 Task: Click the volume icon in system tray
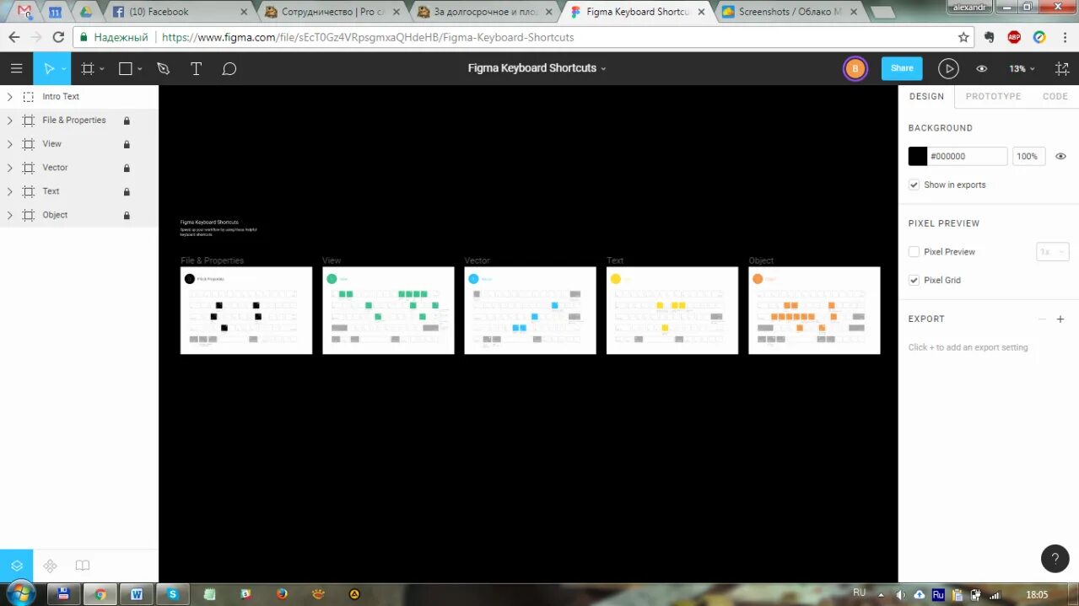tap(901, 594)
